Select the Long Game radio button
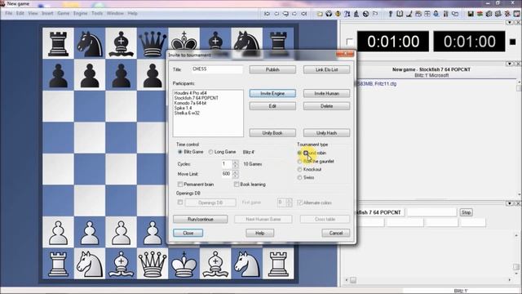522x294 pixels. [x=210, y=152]
